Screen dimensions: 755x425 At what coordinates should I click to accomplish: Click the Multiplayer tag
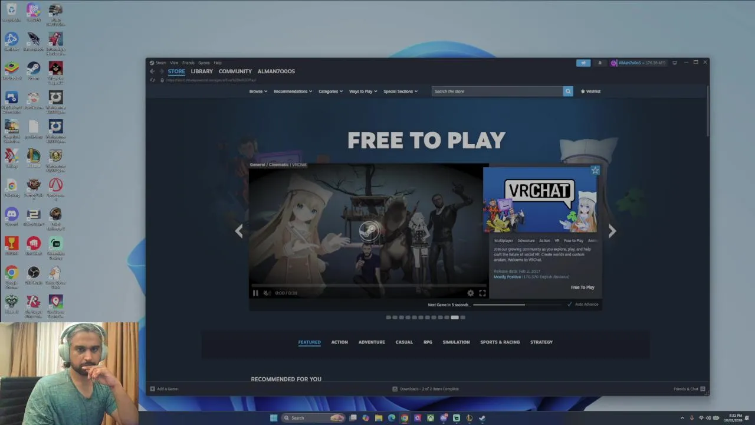tap(504, 241)
